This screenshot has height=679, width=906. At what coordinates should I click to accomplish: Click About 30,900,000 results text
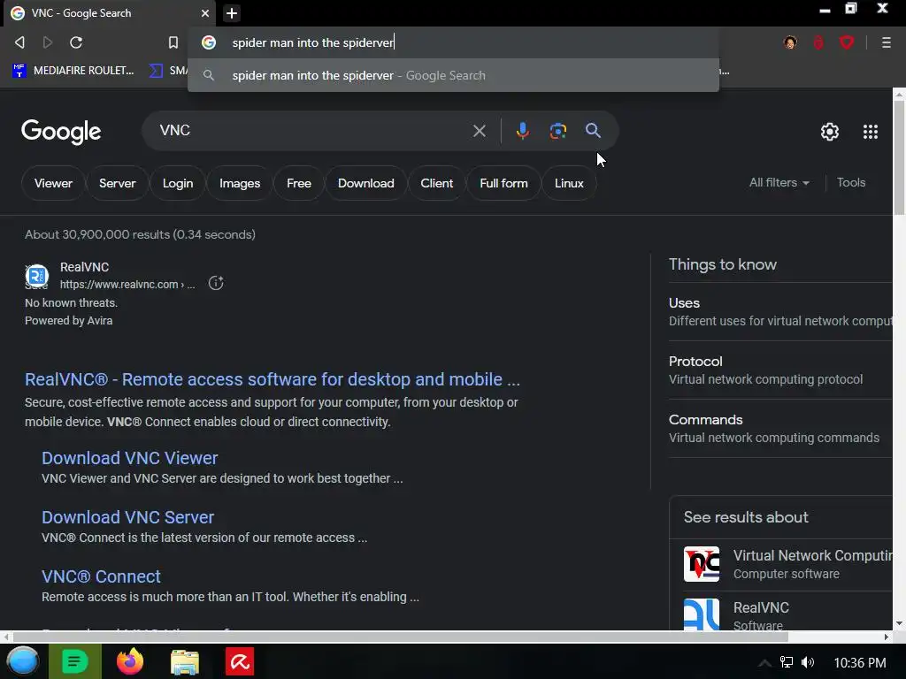pos(140,234)
